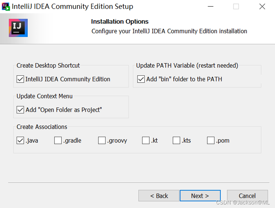
Task: Check the .groovy association box
Action: click(102, 141)
